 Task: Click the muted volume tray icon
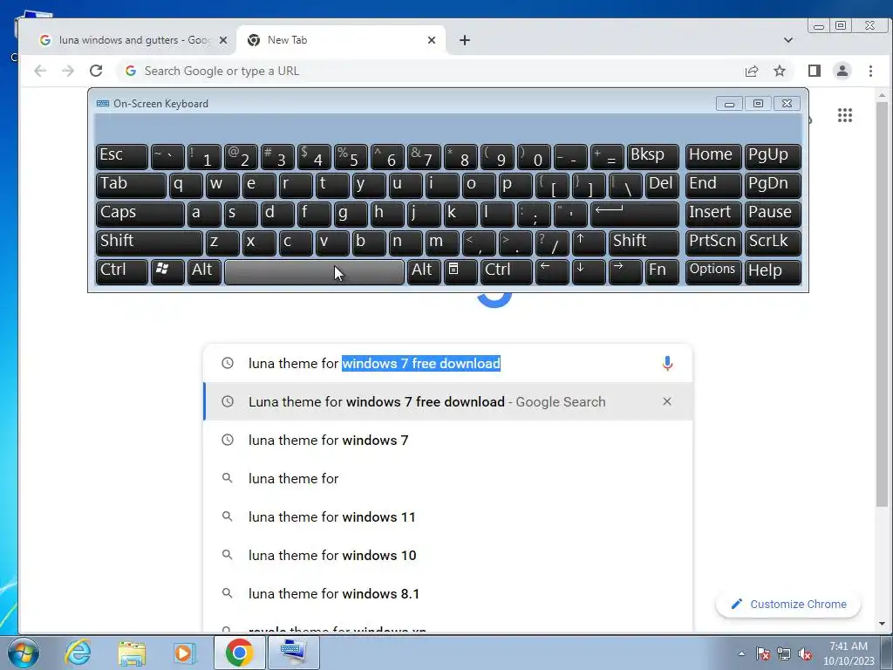tap(805, 654)
